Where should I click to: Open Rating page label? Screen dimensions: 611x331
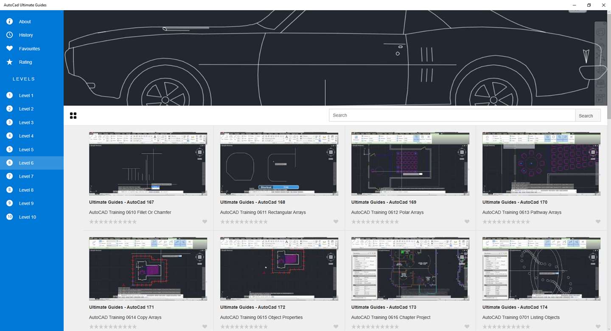click(x=25, y=62)
